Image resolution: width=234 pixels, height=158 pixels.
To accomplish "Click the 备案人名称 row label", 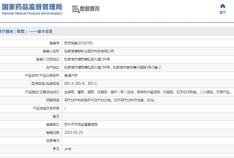I will (51, 51).
